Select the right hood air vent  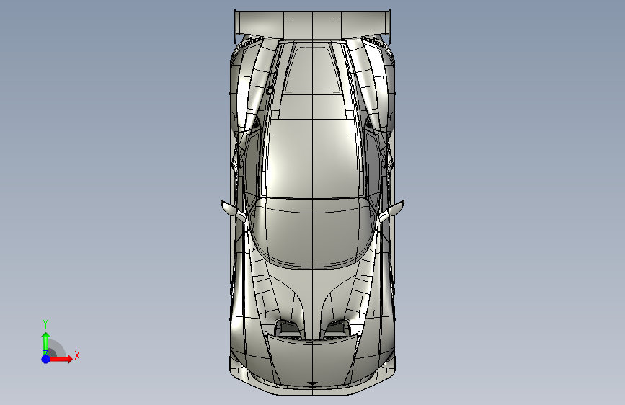pyautogui.click(x=337, y=328)
